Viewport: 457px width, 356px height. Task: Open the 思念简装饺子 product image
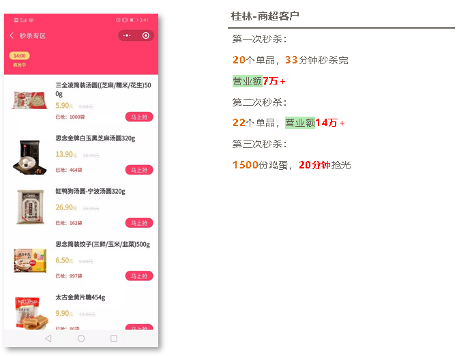pos(30,261)
